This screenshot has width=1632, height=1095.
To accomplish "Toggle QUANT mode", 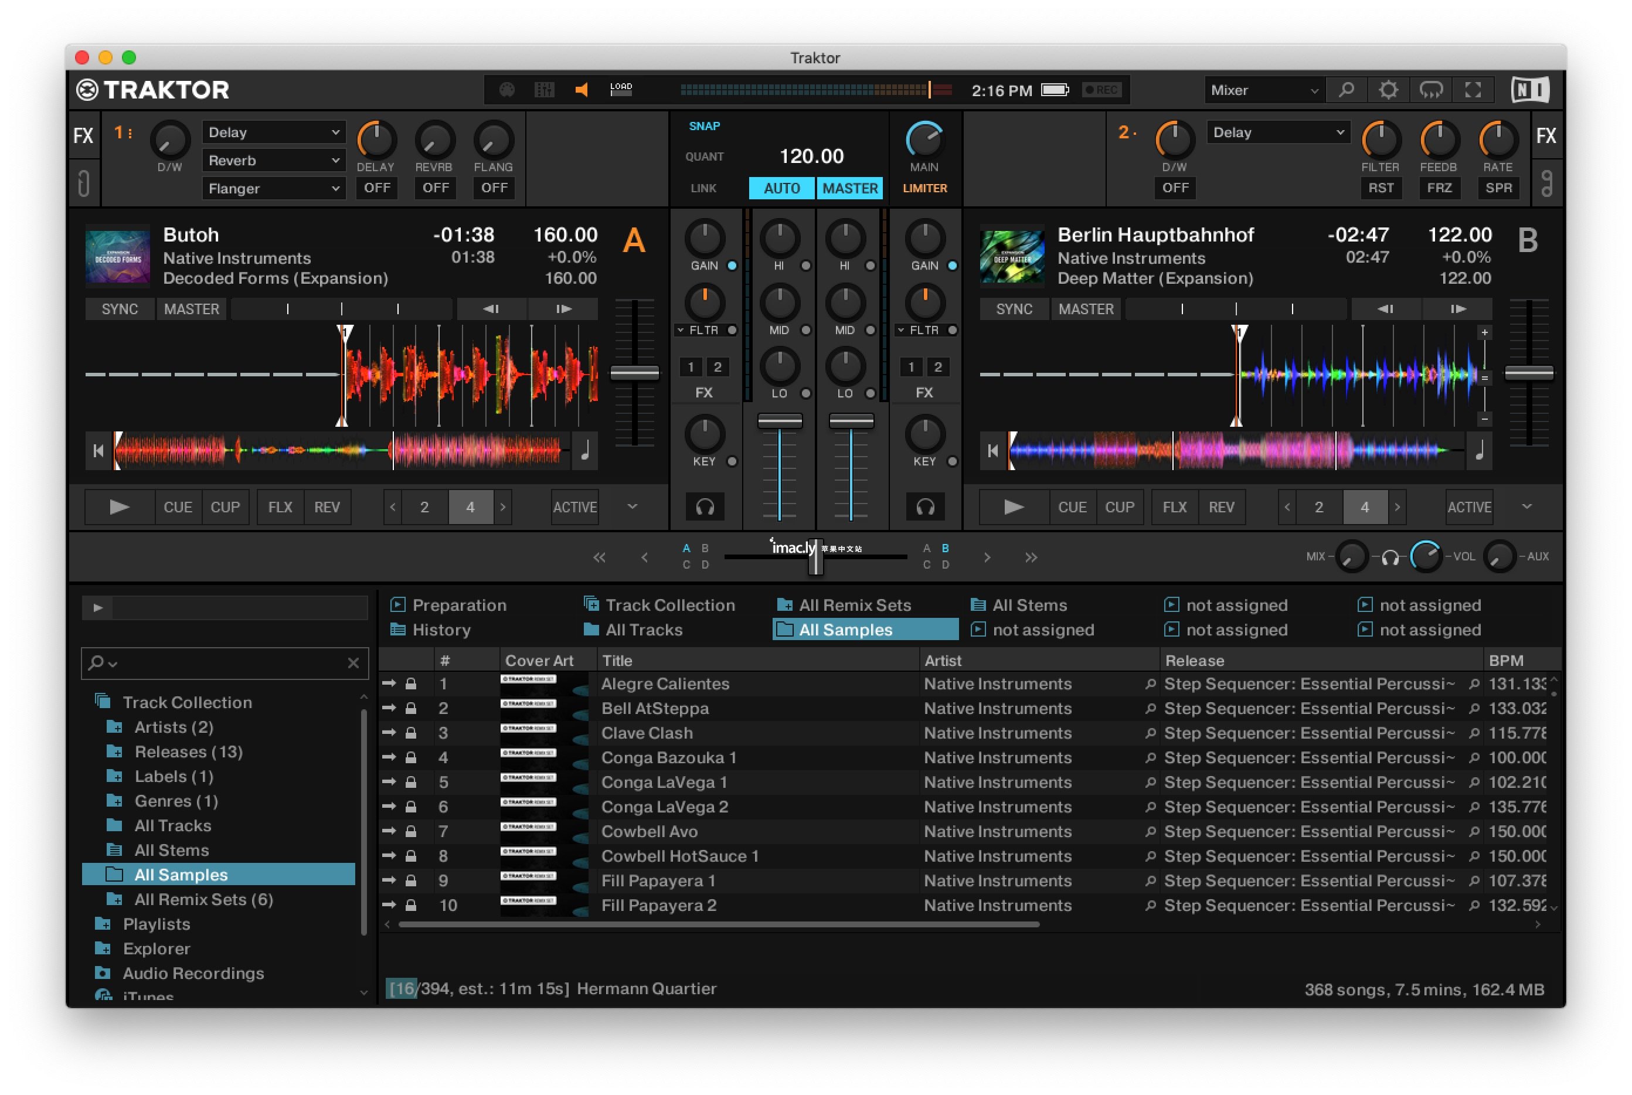I will tap(704, 157).
